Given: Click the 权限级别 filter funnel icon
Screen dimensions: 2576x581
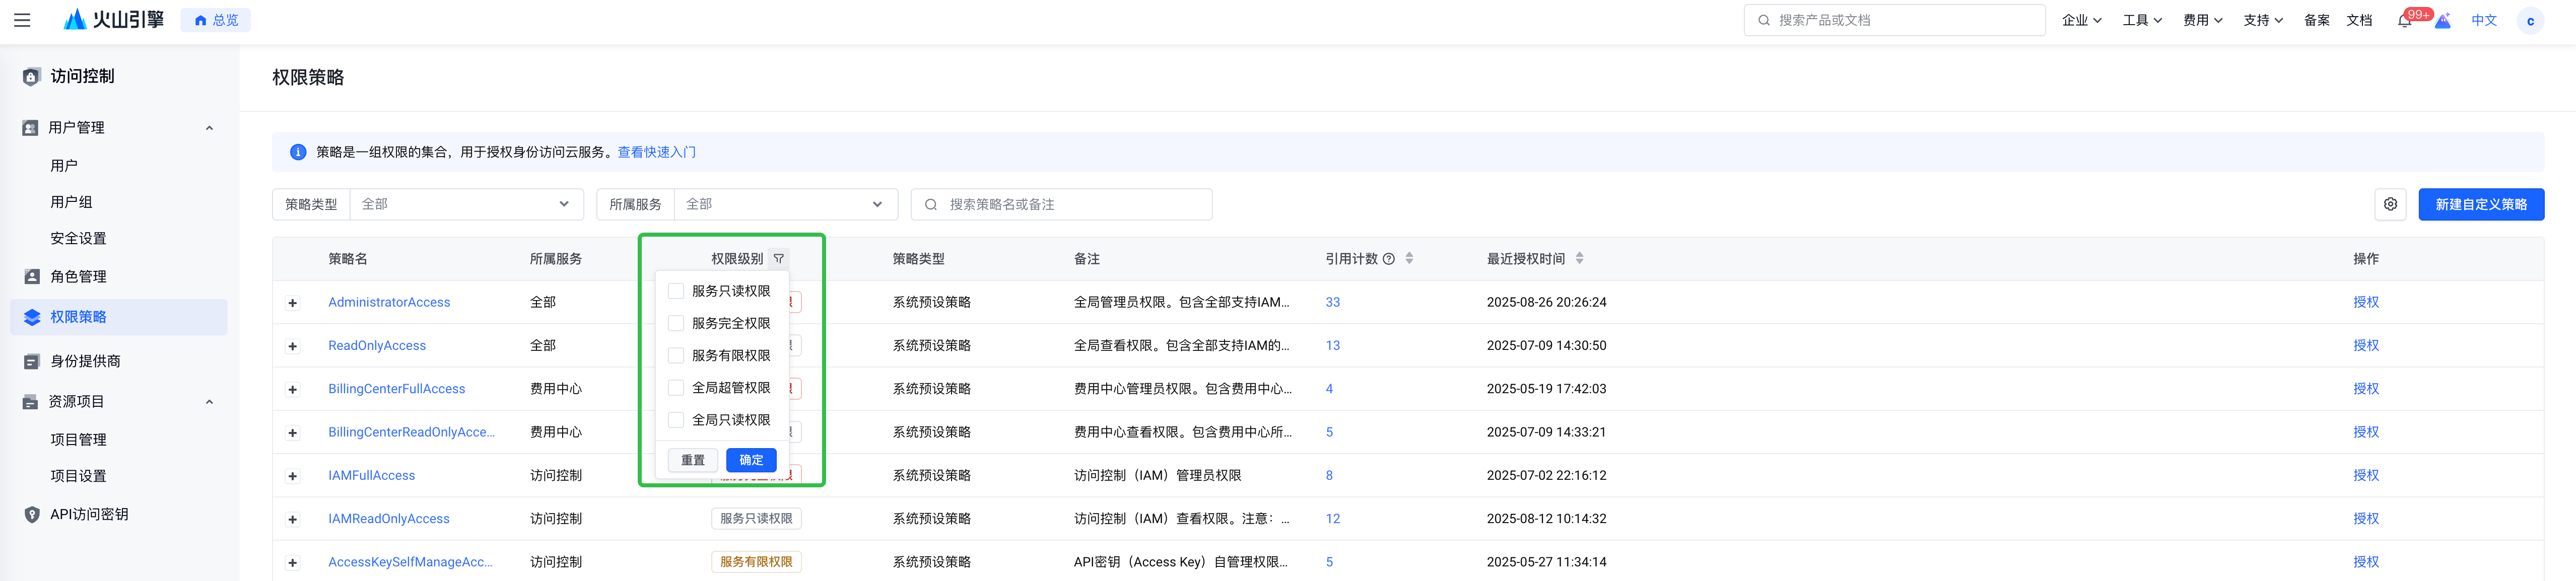Looking at the screenshot, I should pos(779,259).
